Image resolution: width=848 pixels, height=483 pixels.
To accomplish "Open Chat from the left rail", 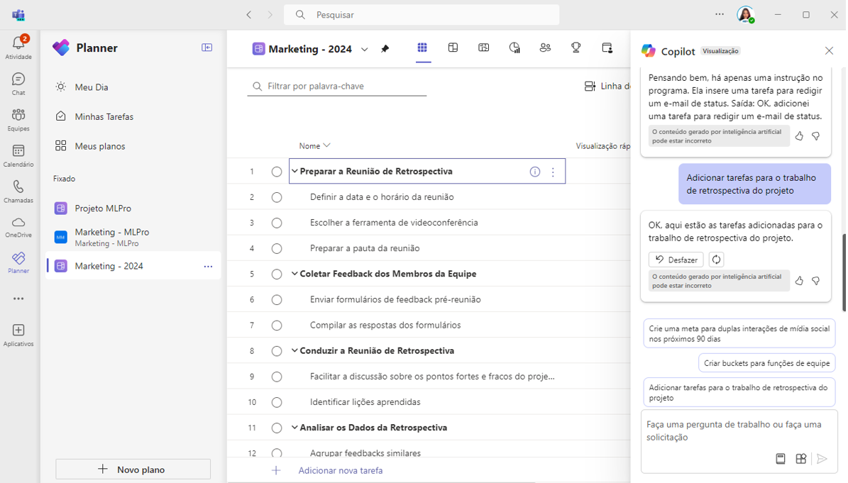I will [x=18, y=84].
